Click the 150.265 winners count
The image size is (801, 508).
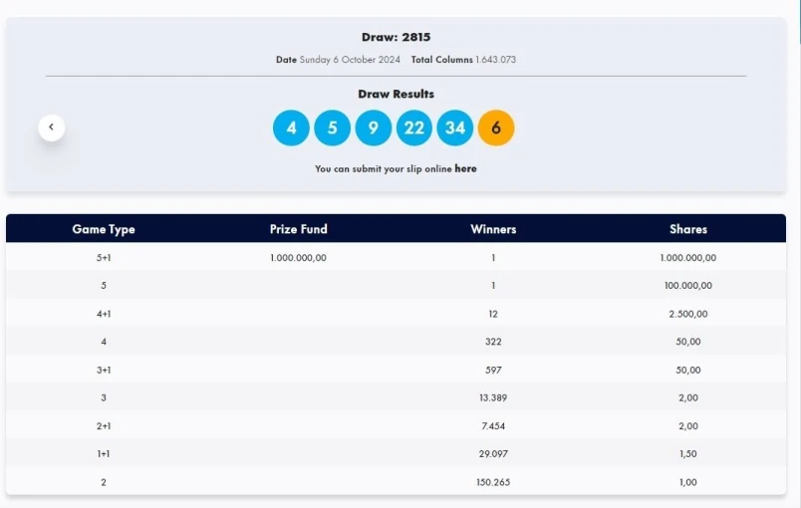[493, 482]
